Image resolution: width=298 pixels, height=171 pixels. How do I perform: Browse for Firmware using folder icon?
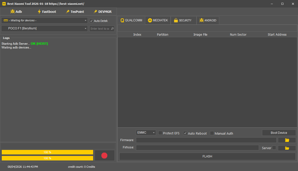(x=287, y=140)
